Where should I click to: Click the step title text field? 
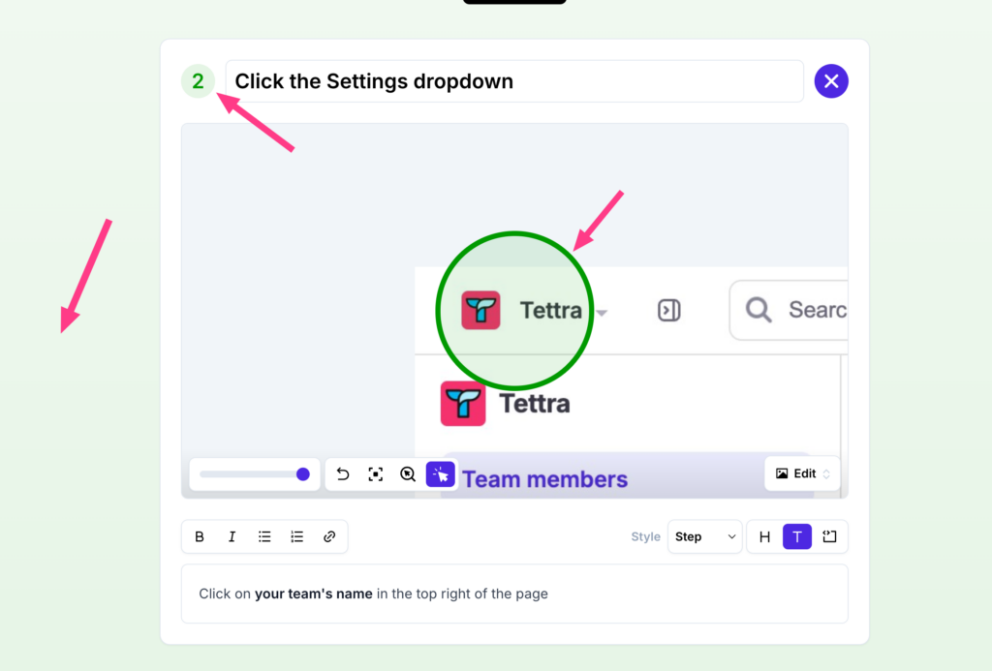point(513,81)
